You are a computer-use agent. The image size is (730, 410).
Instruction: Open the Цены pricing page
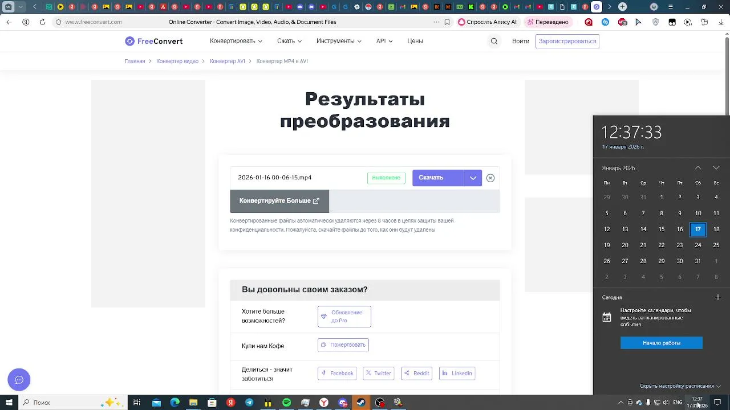415,41
